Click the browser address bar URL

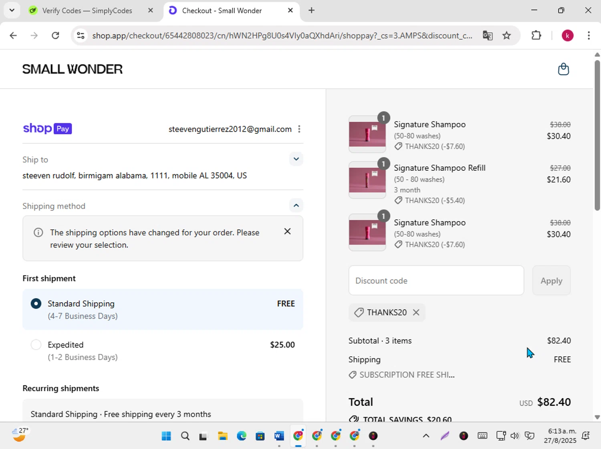[282, 35]
